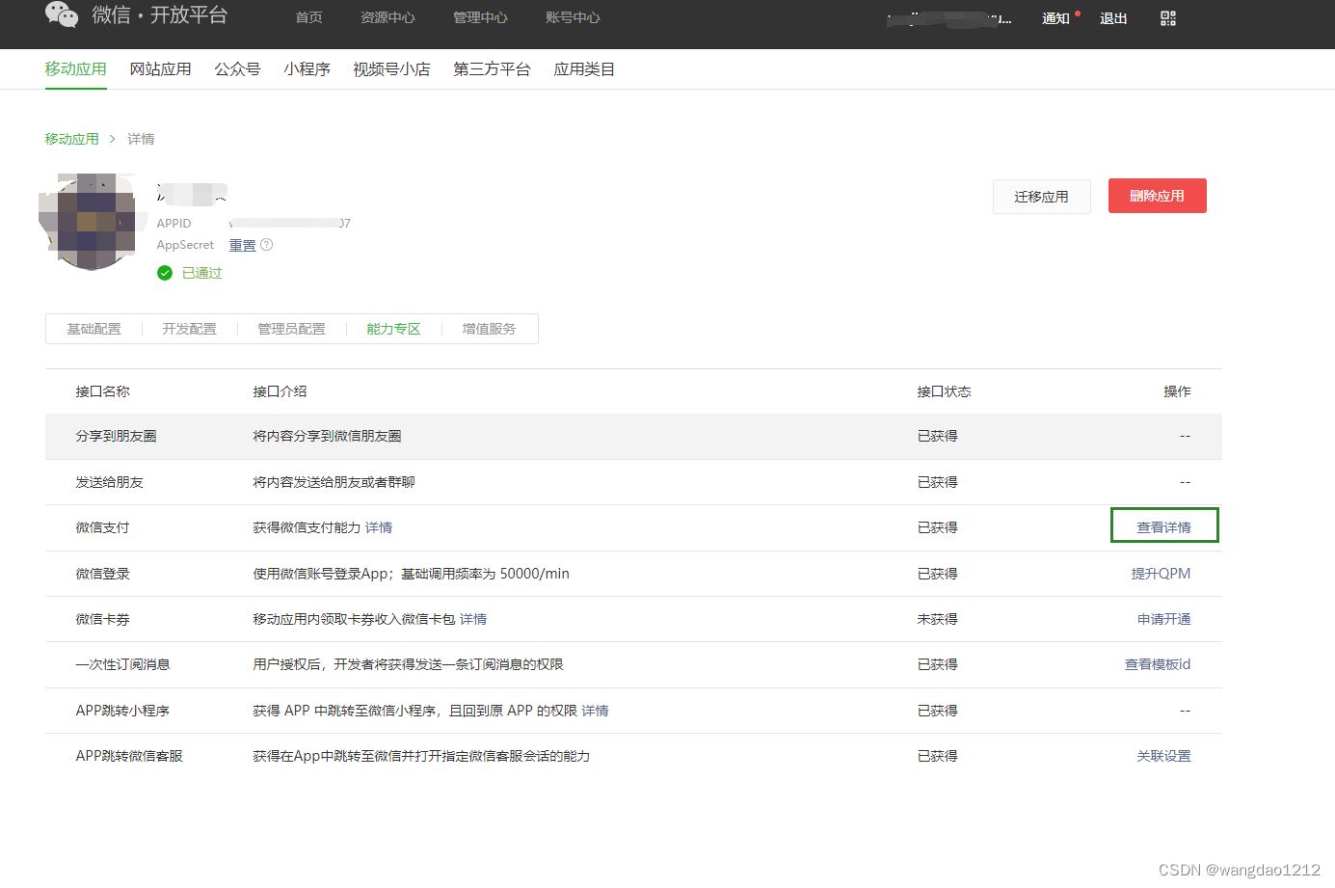This screenshot has width=1335, height=888.
Task: Click the APP跳转微信客服 interface name
Action: tap(129, 756)
